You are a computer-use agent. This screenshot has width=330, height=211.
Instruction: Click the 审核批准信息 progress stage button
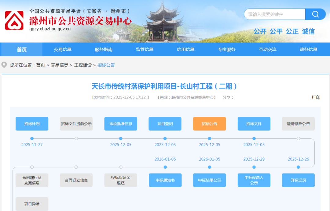(x=121, y=123)
